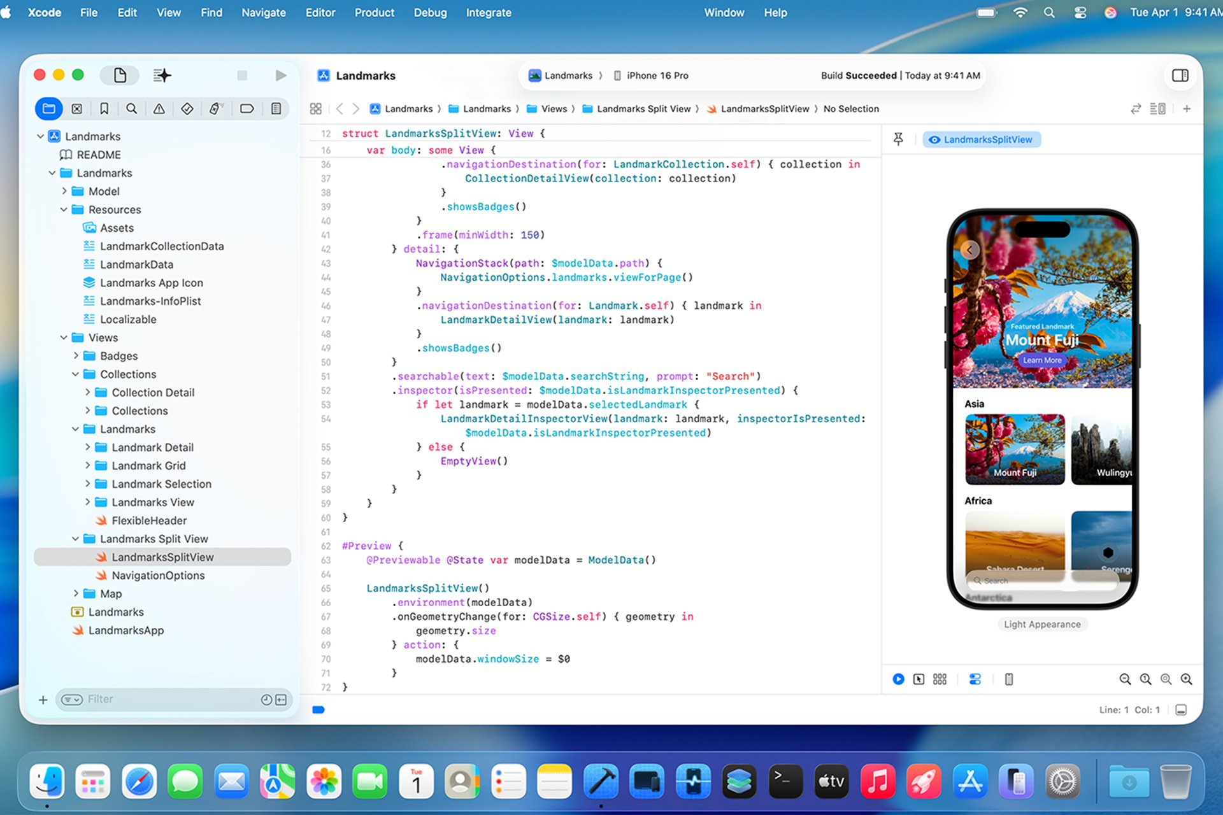Expand the Landmark Grid folder
This screenshot has height=815, width=1223.
[87, 465]
